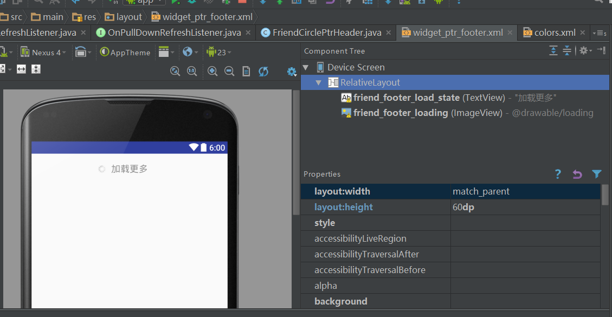The height and width of the screenshot is (317, 612).
Task: Click the layout breadcrumb folder
Action: point(124,17)
